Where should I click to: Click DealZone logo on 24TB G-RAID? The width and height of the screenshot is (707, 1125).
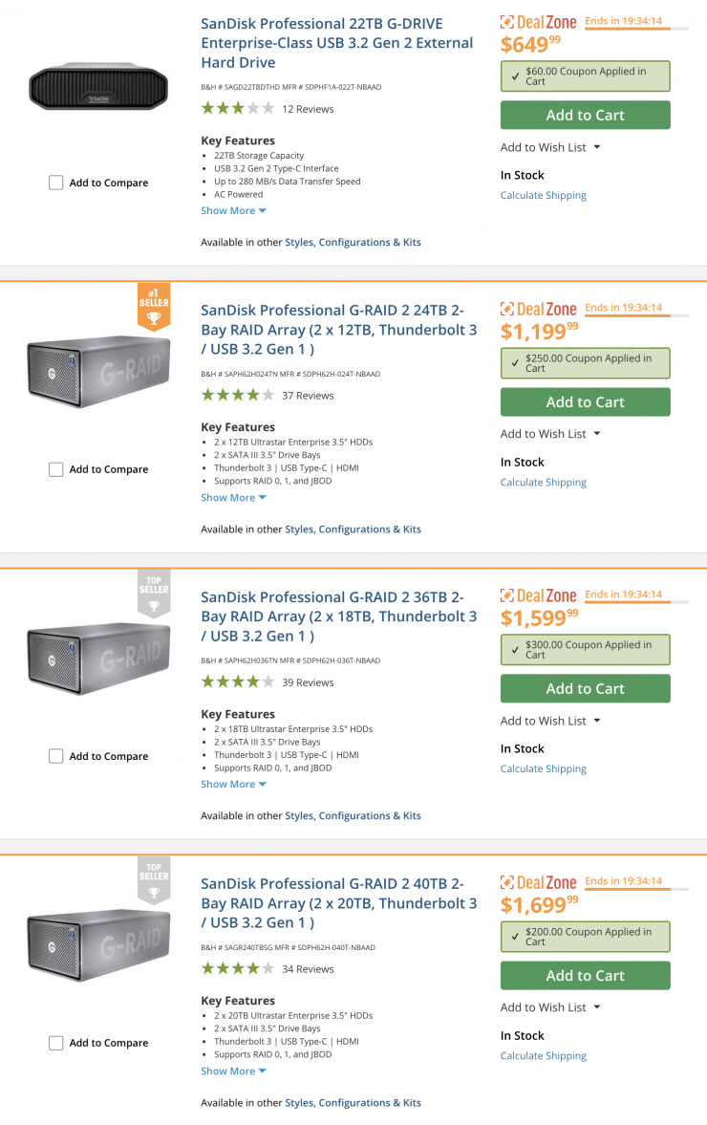(539, 309)
